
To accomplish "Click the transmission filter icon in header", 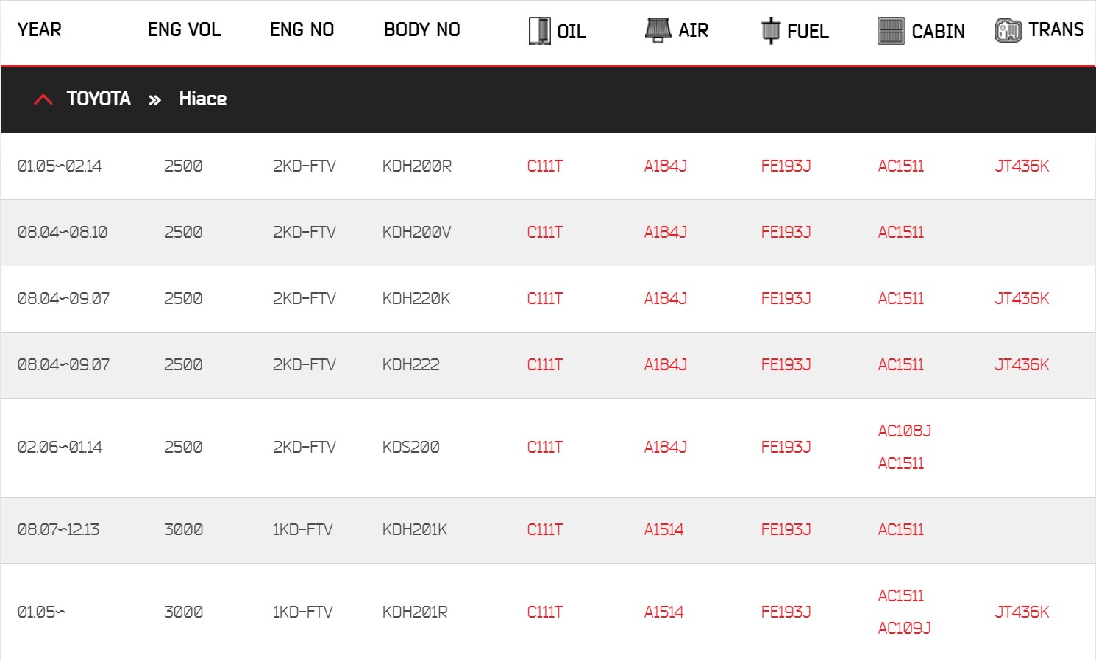I will click(x=1008, y=31).
